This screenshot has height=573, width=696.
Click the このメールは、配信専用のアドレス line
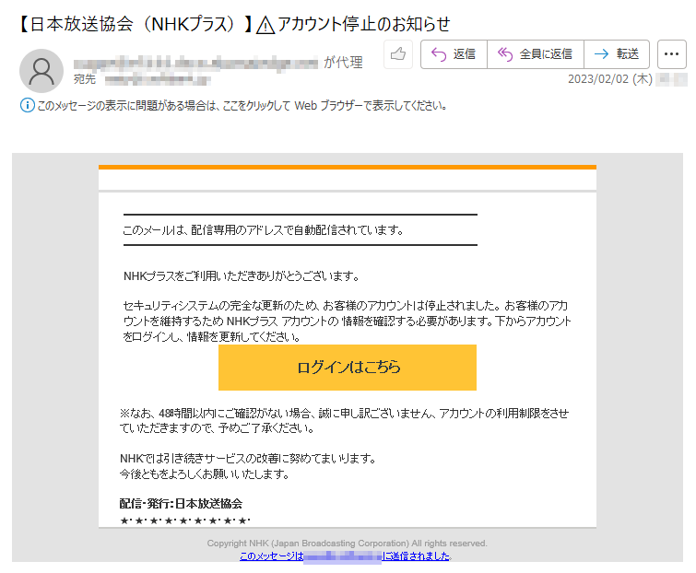pyautogui.click(x=264, y=229)
